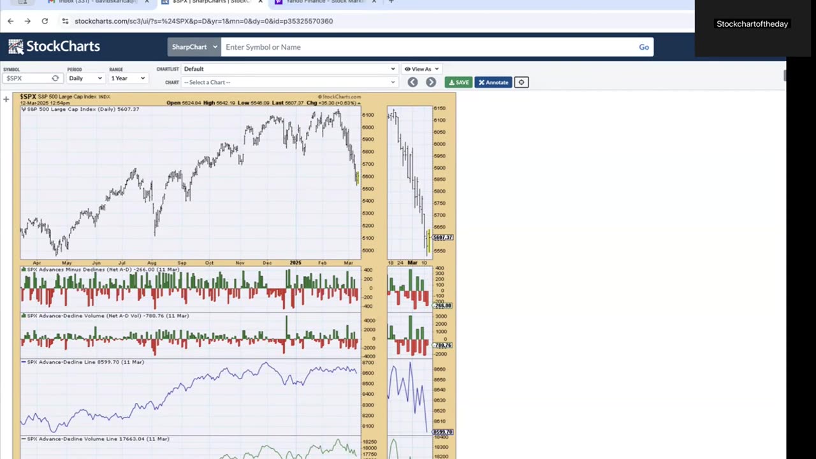Open the SharpChart type dropdown
816x459 pixels.
tap(194, 47)
